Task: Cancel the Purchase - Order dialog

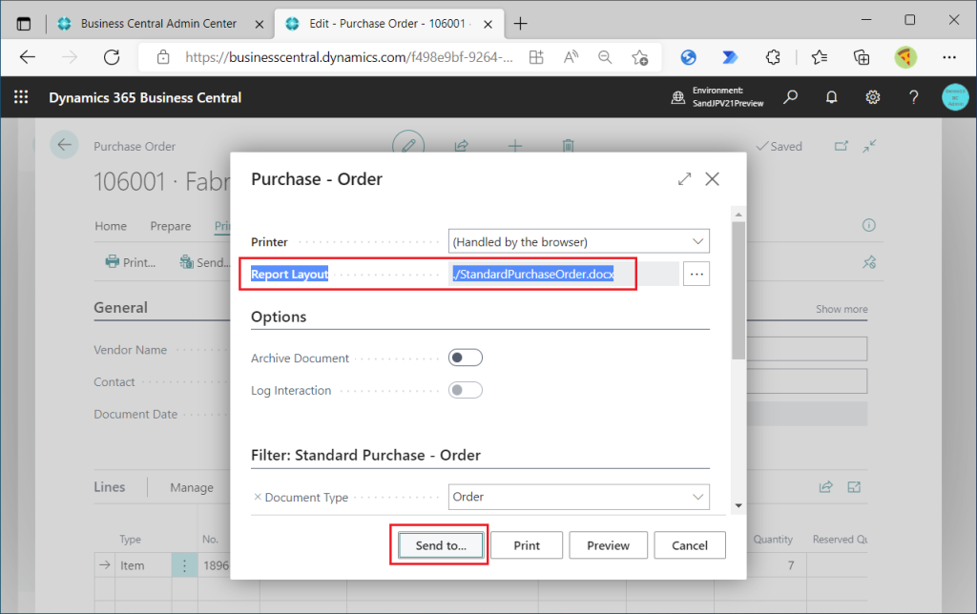Action: (x=690, y=545)
